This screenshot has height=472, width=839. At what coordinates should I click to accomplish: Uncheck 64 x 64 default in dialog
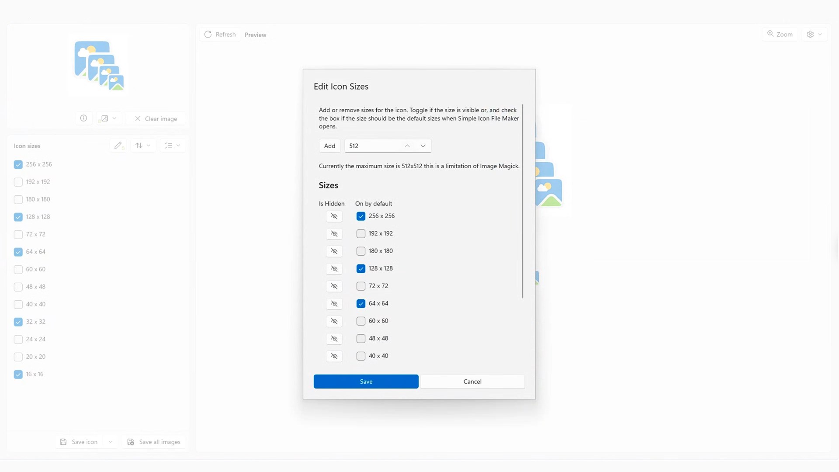(361, 304)
